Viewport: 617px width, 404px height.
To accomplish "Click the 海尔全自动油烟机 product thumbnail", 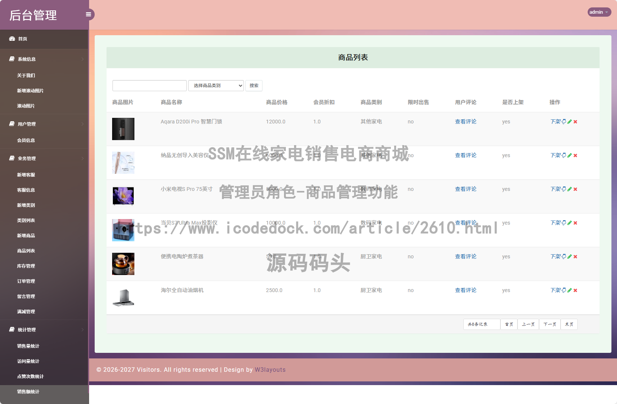I will click(x=123, y=298).
